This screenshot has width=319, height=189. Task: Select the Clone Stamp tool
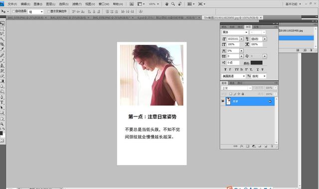coord(2,66)
